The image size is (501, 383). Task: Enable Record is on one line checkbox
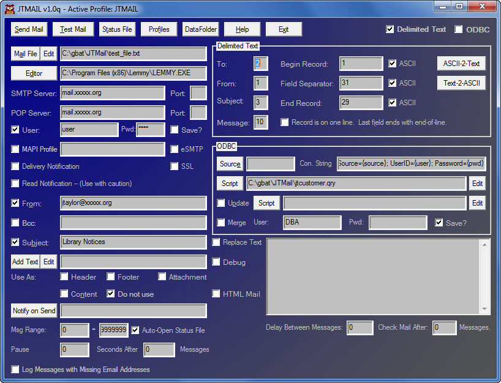coord(284,122)
